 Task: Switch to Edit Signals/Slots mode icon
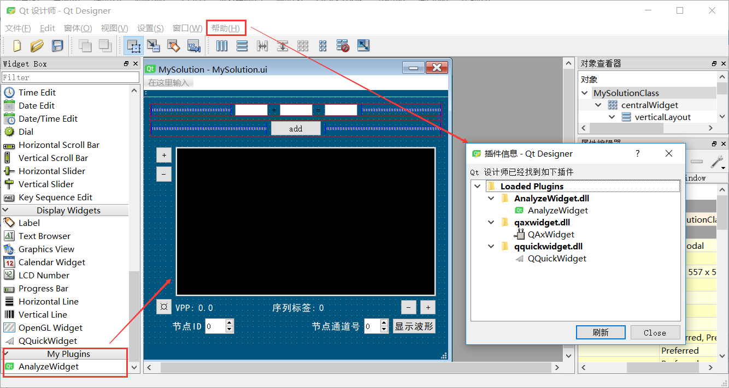coord(154,46)
